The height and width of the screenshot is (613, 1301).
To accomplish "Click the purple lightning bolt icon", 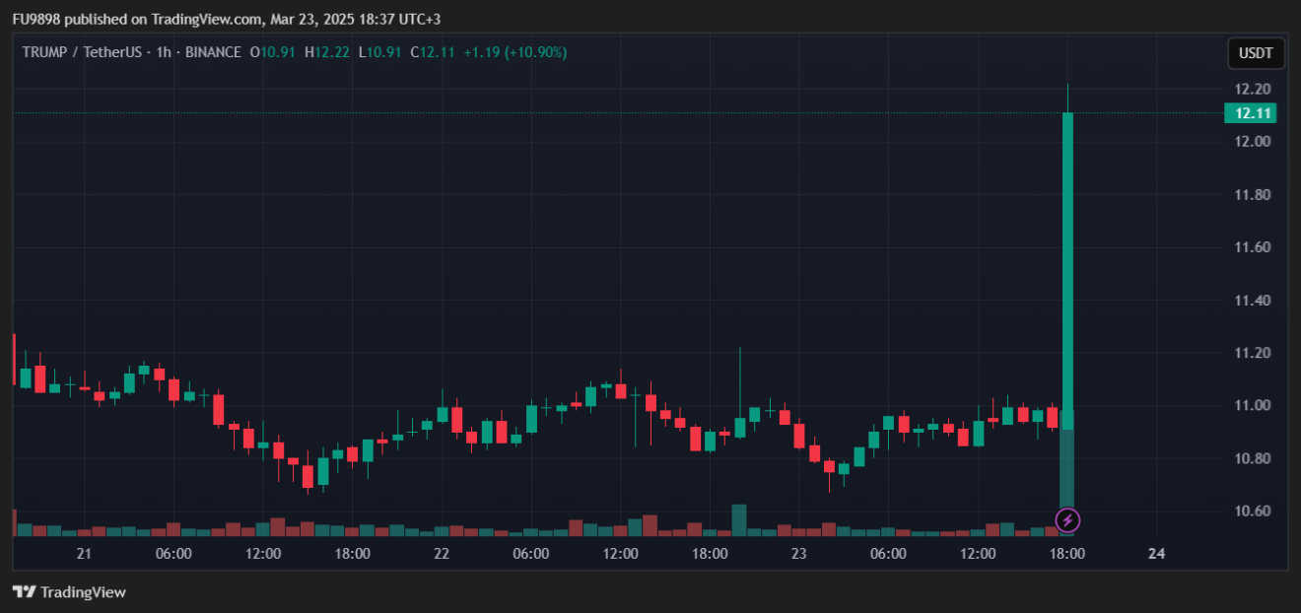I will pyautogui.click(x=1066, y=519).
